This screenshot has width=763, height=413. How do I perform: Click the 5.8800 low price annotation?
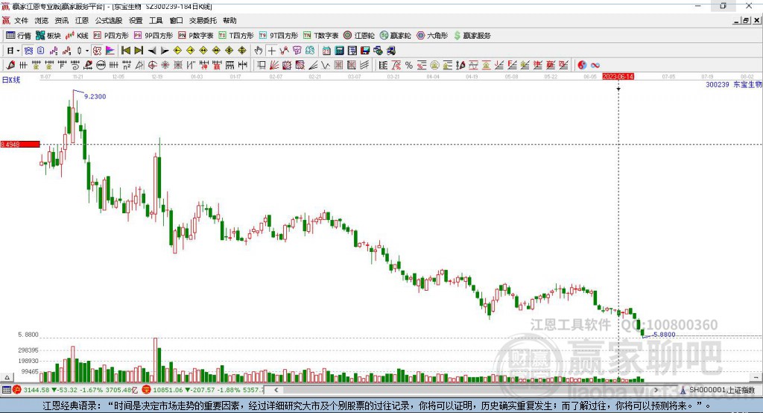[664, 335]
